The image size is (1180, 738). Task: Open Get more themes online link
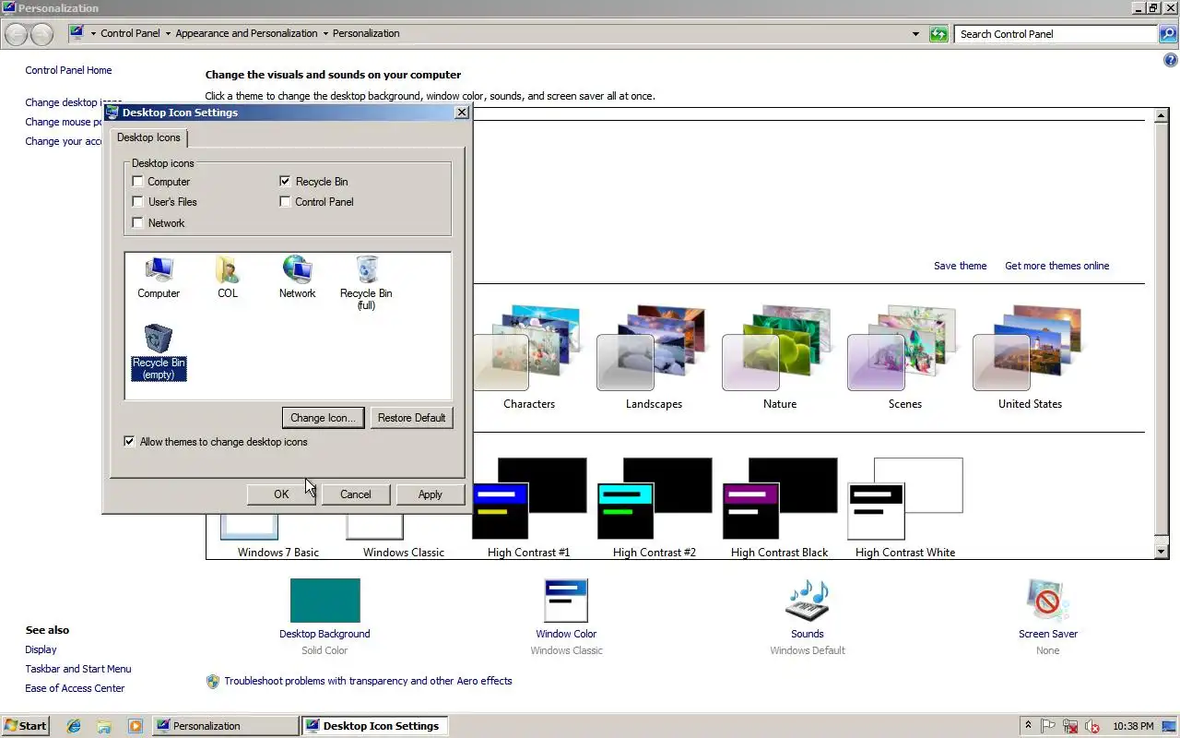click(1056, 266)
